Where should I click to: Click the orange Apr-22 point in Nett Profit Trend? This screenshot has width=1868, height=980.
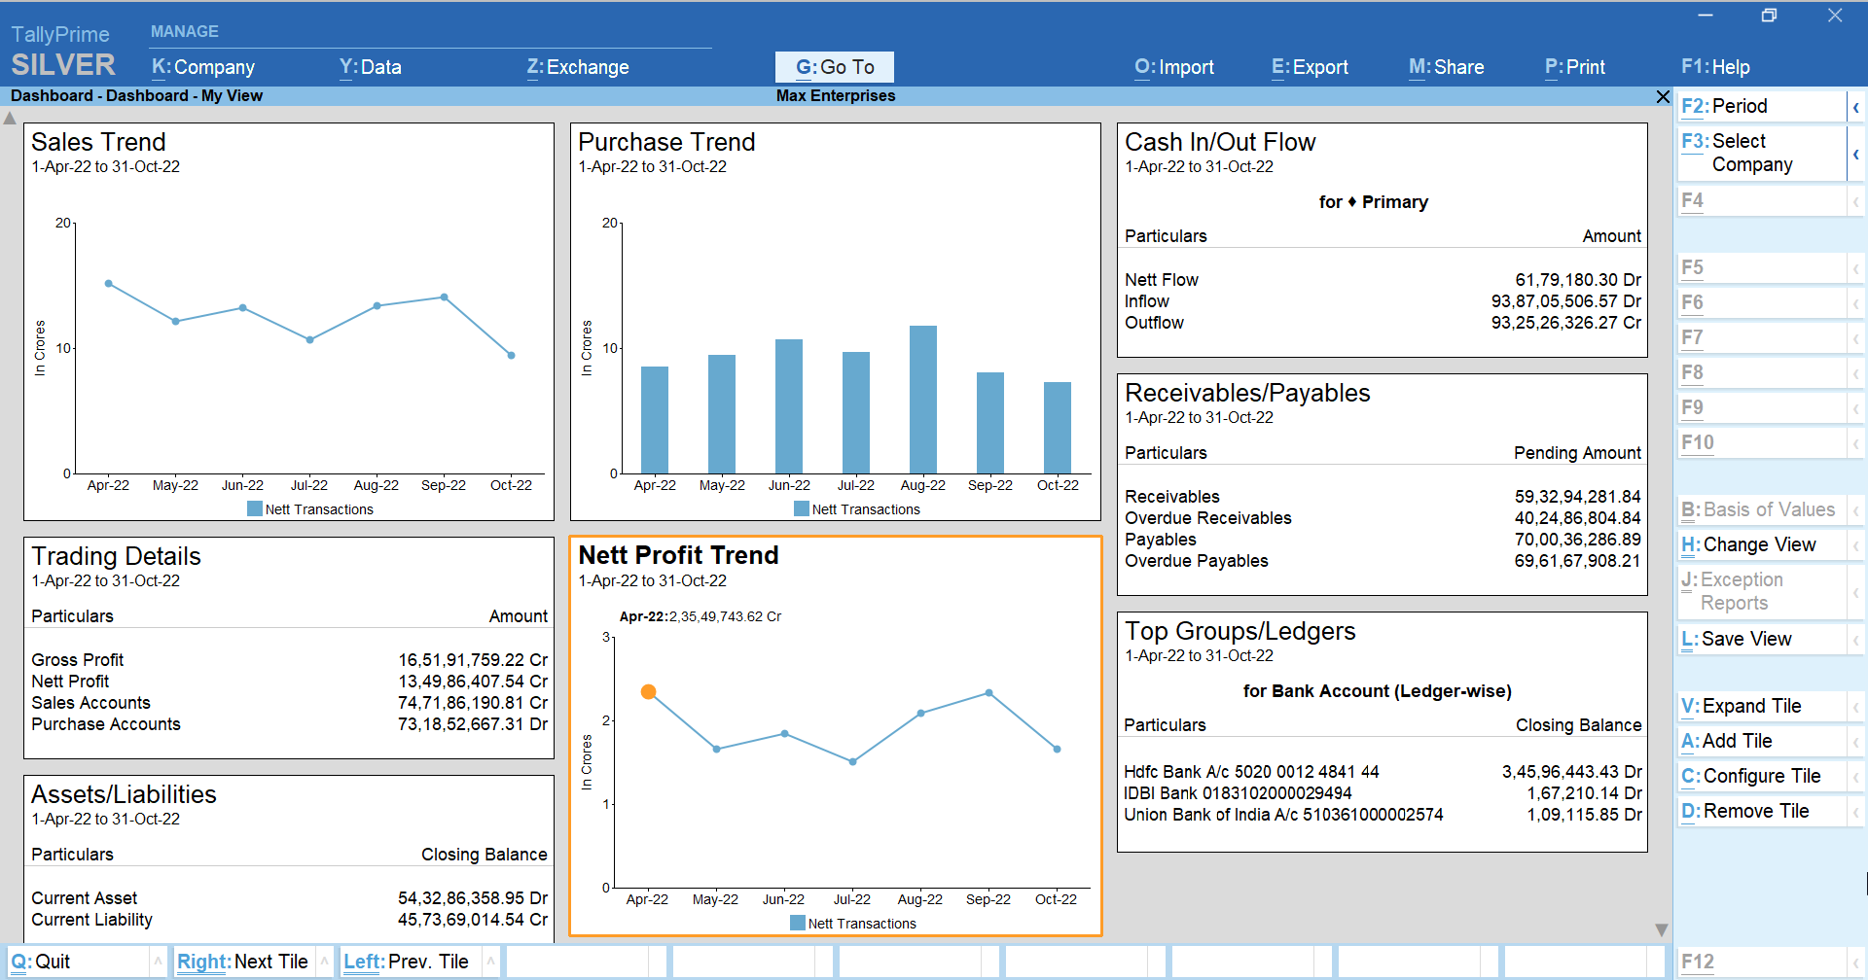648,692
